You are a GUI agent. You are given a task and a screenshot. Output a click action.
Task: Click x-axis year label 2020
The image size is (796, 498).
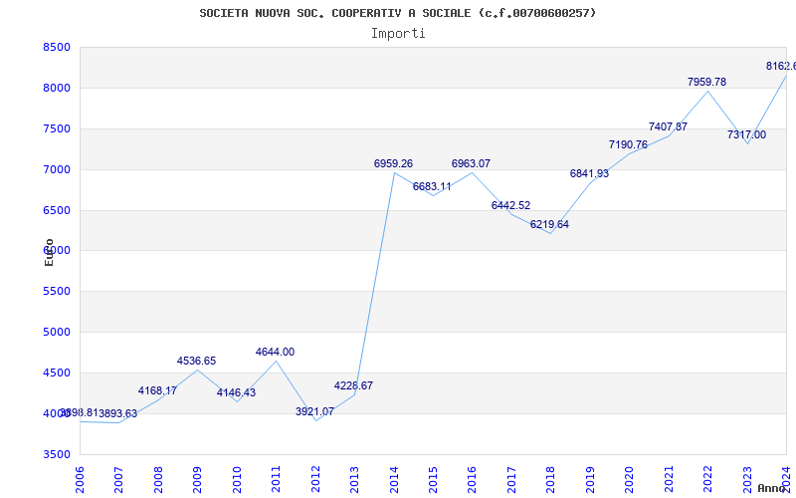pyautogui.click(x=629, y=479)
